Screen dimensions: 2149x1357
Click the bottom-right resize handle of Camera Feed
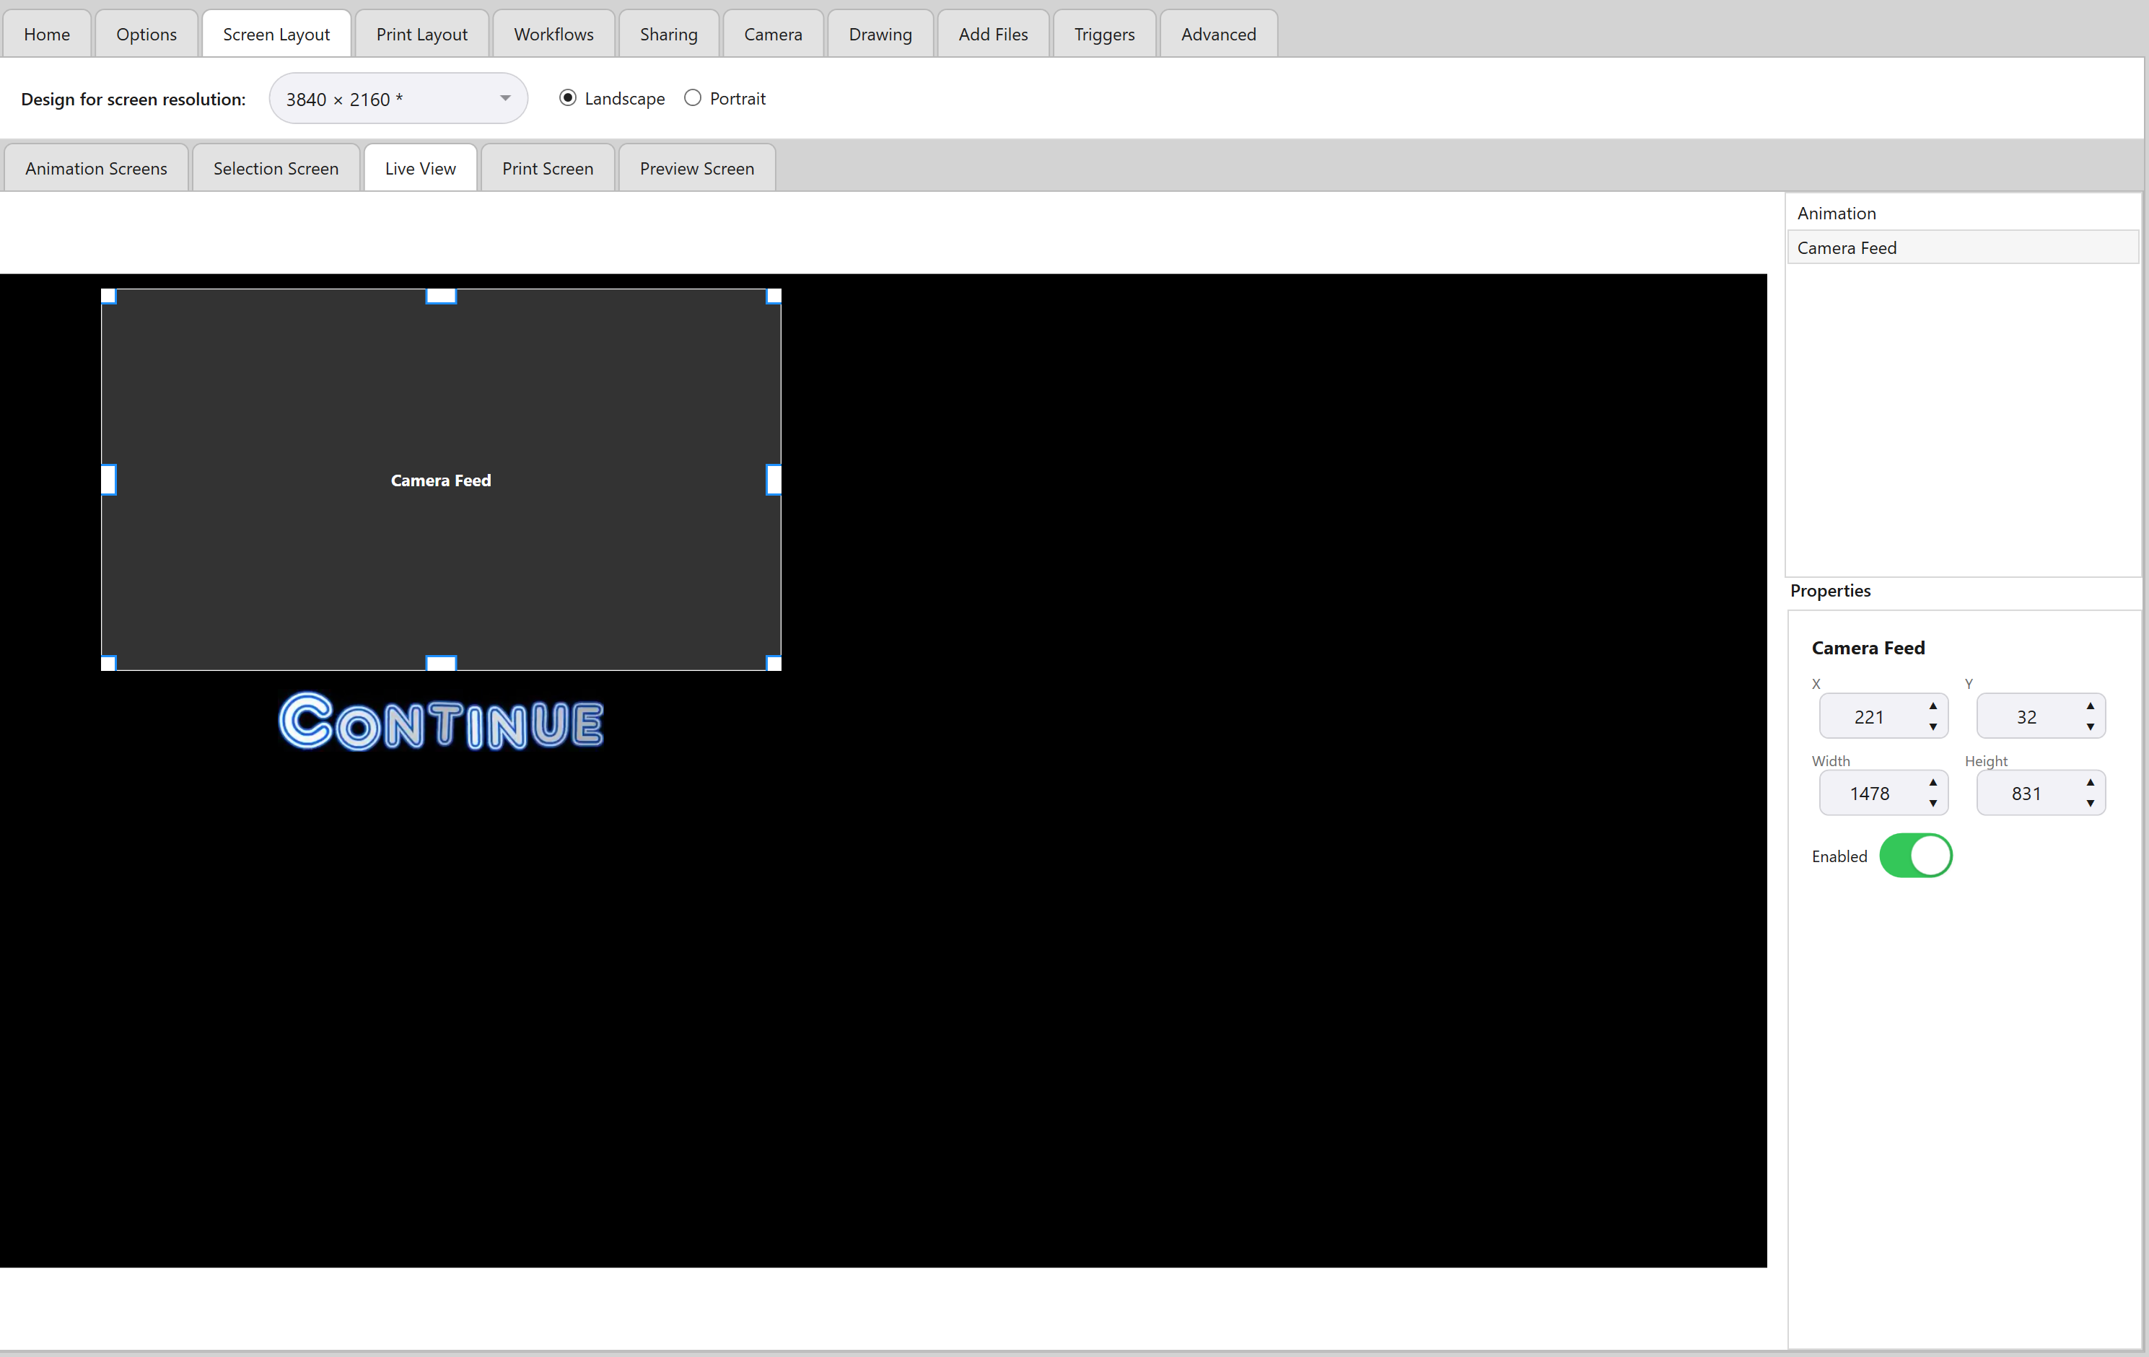coord(774,663)
